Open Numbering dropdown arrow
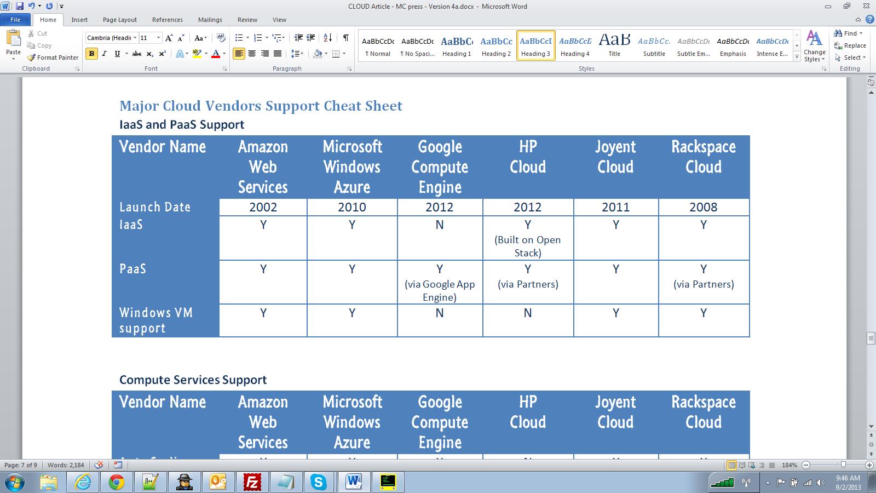The height and width of the screenshot is (493, 876). 267,38
